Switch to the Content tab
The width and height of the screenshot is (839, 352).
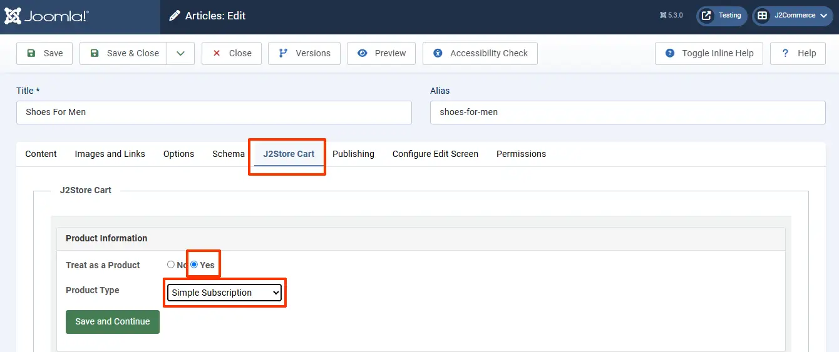(41, 154)
